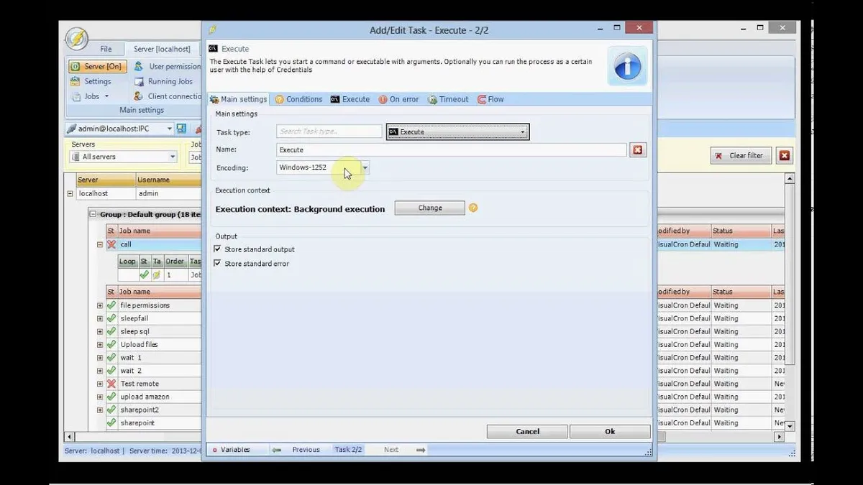Open Settings in main window ribbon
Screen dimensions: 863x485
click(x=91, y=81)
